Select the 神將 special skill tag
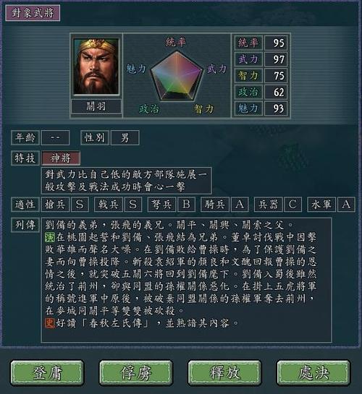Image resolution: width=362 pixels, height=394 pixels. [61, 158]
